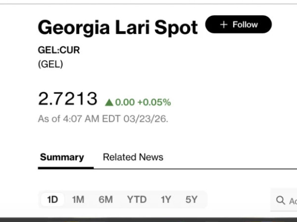Click the plus icon on Follow button
Screen dimensions: 297x222
pyautogui.click(x=224, y=25)
